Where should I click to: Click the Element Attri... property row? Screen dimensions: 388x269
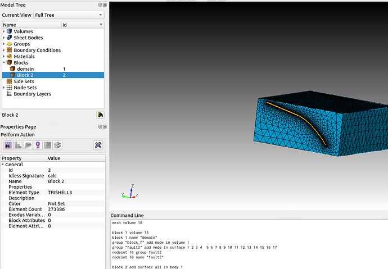pos(53,226)
